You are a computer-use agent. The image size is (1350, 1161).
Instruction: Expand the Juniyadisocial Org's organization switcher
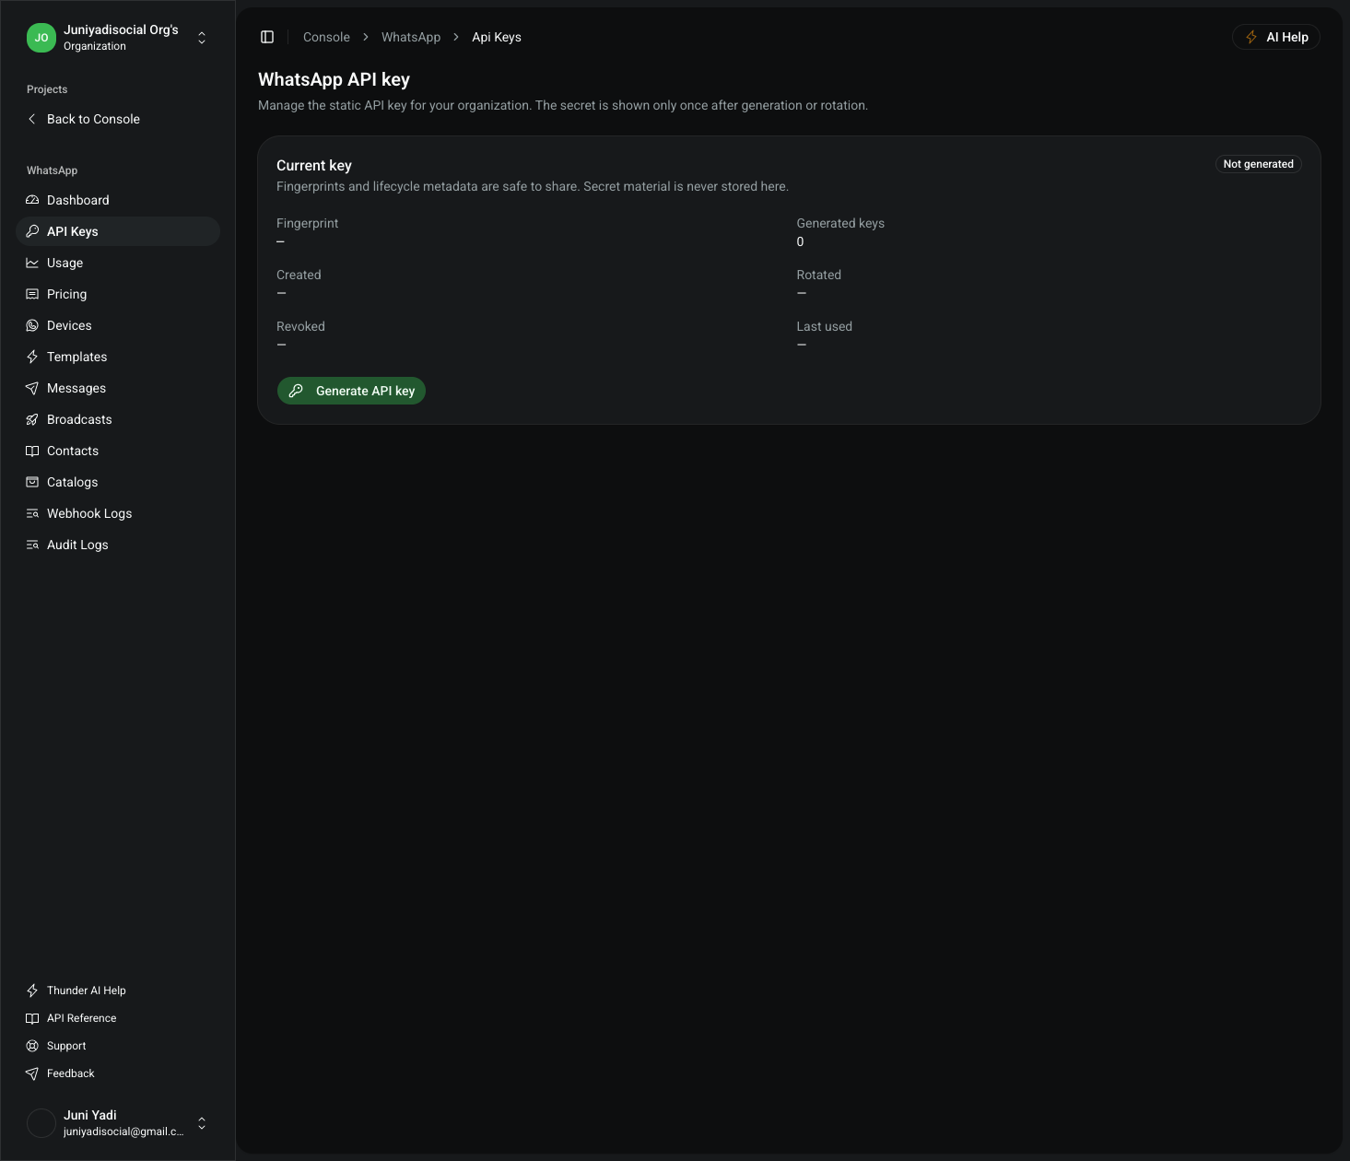point(118,38)
